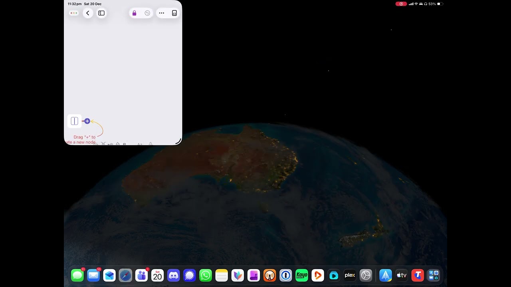The width and height of the screenshot is (511, 287).
Task: Launch Plex from the dock
Action: [x=350, y=275]
